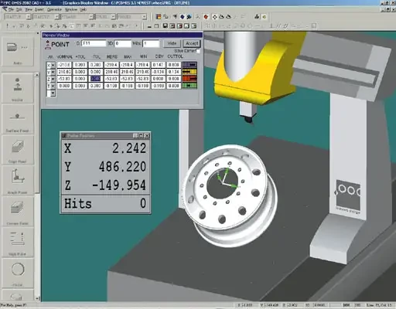Click the NOMINAL column header
Image resolution: width=396 pixels, height=309 pixels.
pos(64,56)
